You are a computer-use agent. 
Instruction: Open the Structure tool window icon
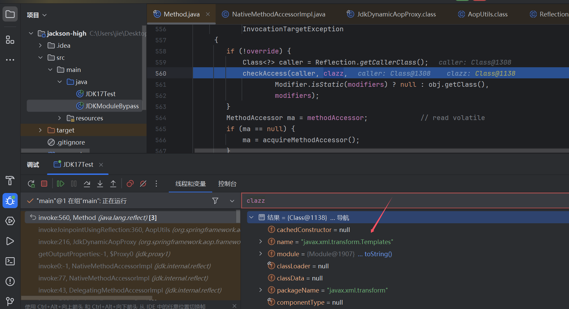[10, 40]
